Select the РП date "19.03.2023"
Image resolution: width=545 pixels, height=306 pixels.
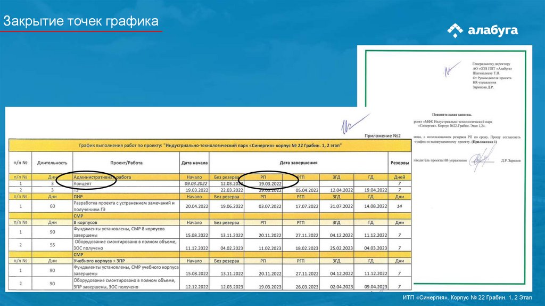270,287
